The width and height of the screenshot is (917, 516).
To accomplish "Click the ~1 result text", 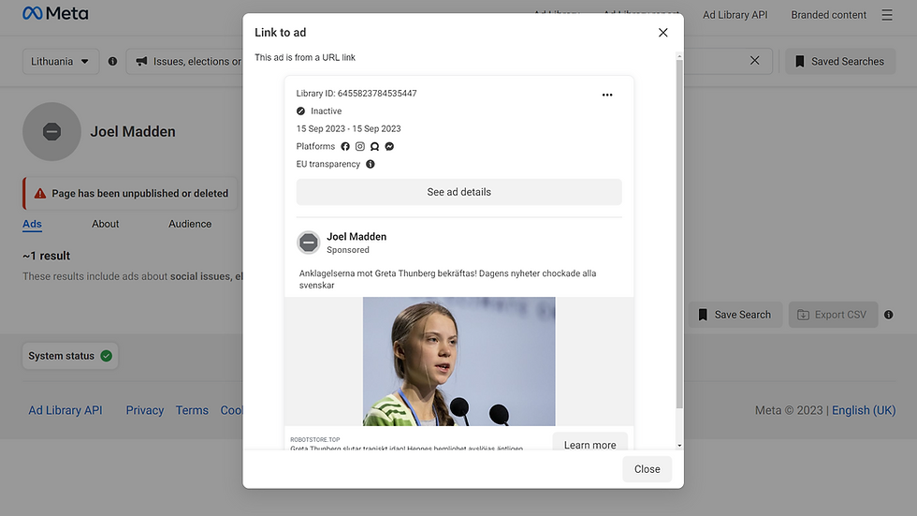I will pyautogui.click(x=46, y=257).
